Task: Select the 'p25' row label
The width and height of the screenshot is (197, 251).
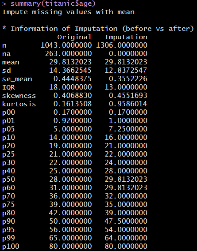Action: 8,154
